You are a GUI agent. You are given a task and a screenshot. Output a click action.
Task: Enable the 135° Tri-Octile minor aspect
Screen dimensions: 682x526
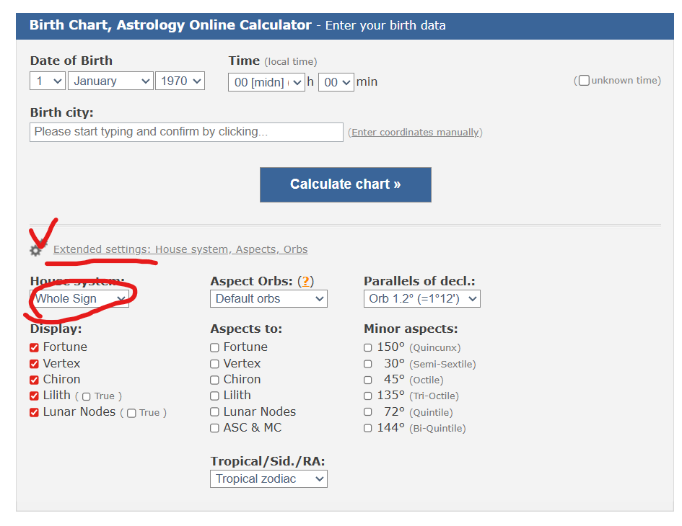click(x=368, y=396)
